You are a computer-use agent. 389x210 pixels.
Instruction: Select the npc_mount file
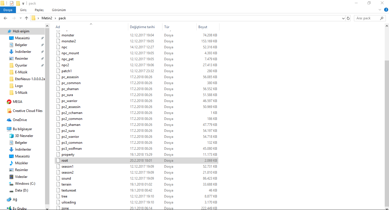pyautogui.click(x=137, y=53)
